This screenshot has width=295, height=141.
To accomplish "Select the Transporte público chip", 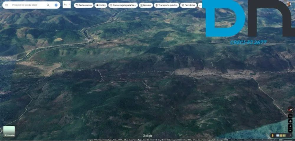I will tap(166, 5).
